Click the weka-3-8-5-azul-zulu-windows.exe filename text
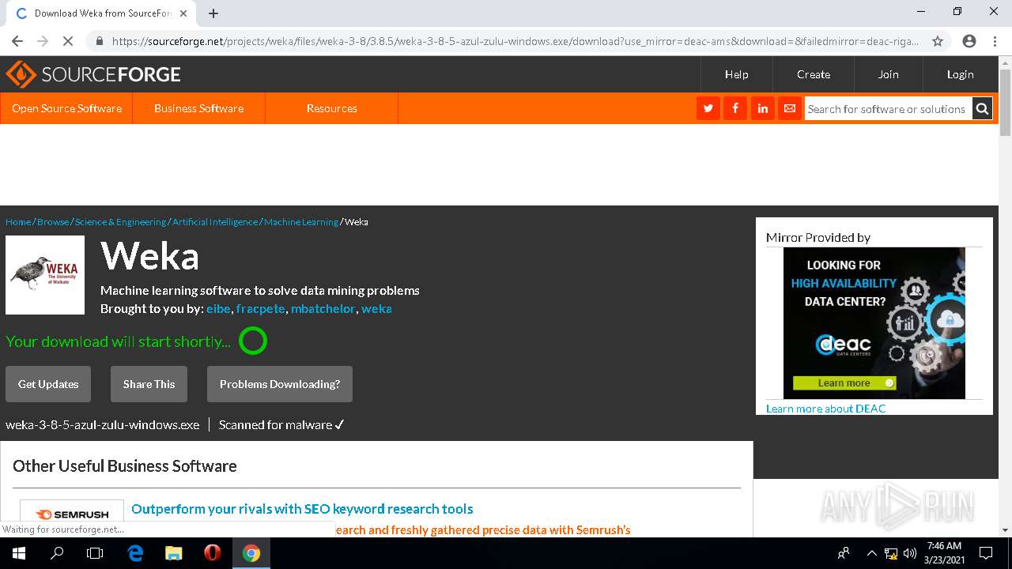The image size is (1012, 569). point(103,424)
